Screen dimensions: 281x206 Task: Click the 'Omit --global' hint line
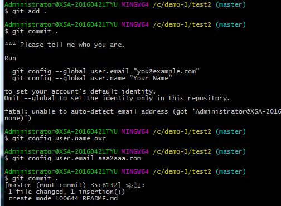click(x=117, y=98)
